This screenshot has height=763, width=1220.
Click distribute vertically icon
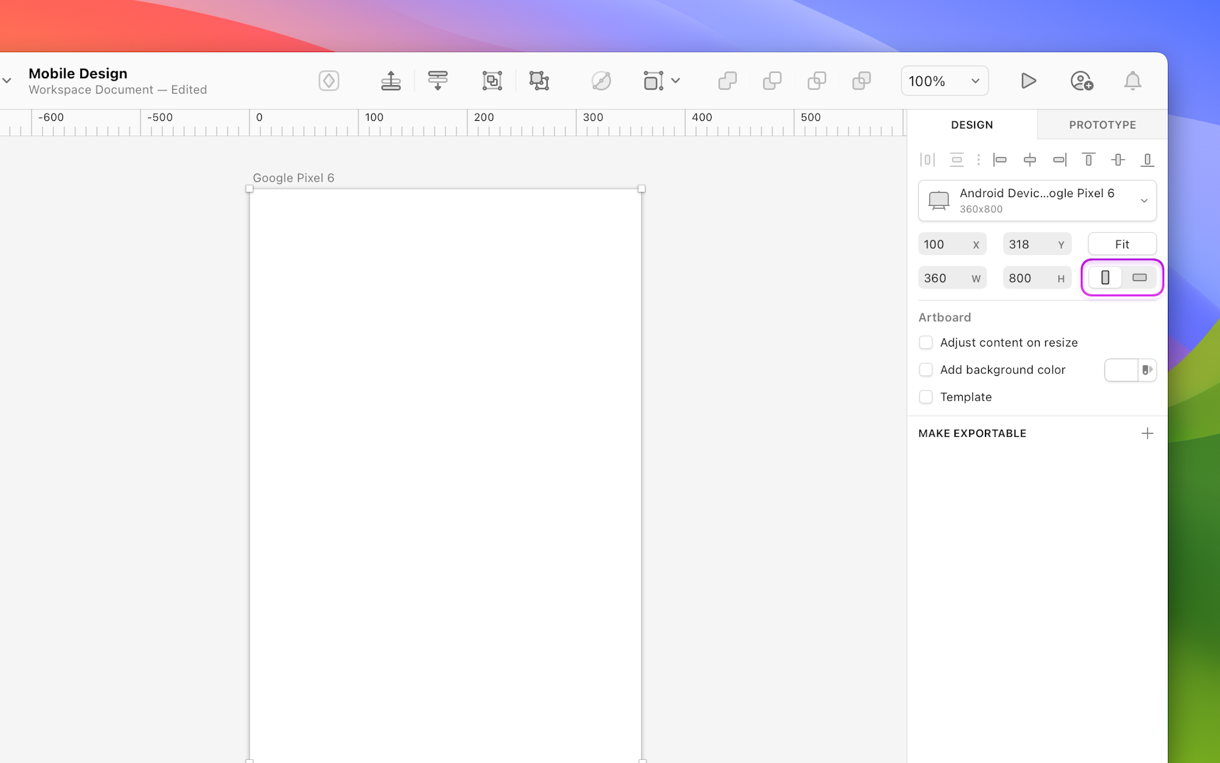coord(956,160)
